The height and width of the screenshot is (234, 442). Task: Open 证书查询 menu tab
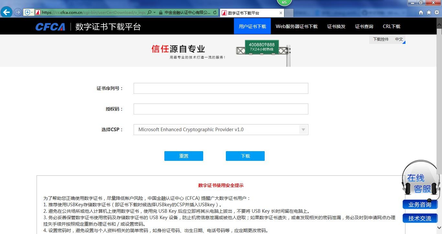[364, 26]
